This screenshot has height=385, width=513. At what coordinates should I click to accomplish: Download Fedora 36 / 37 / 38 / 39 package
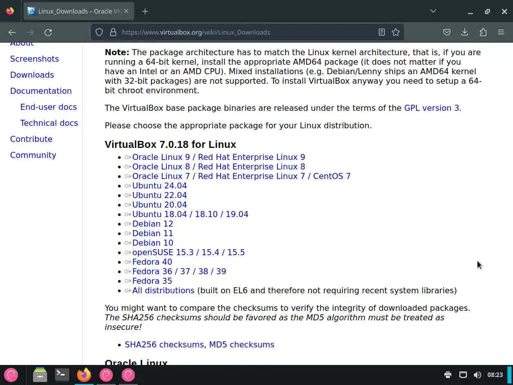[179, 271]
